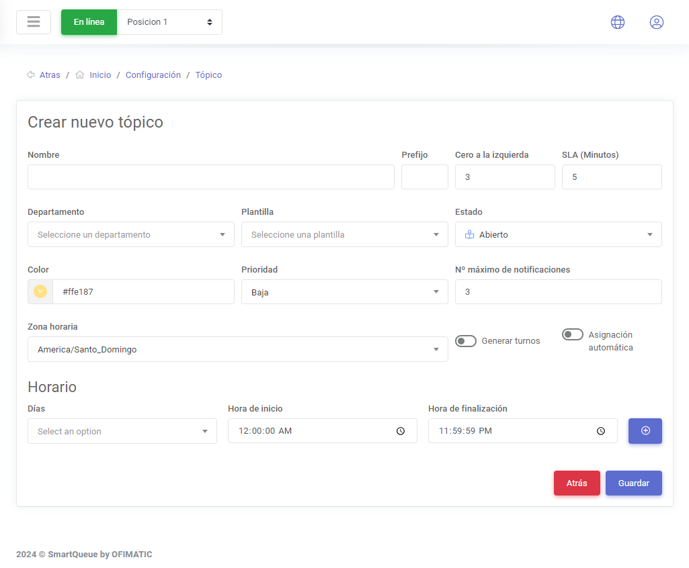Open the Prioridad dropdown set to Baja

[x=344, y=292]
